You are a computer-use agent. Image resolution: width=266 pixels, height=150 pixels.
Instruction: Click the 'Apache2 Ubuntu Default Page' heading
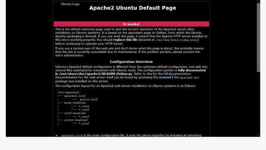[133, 8]
